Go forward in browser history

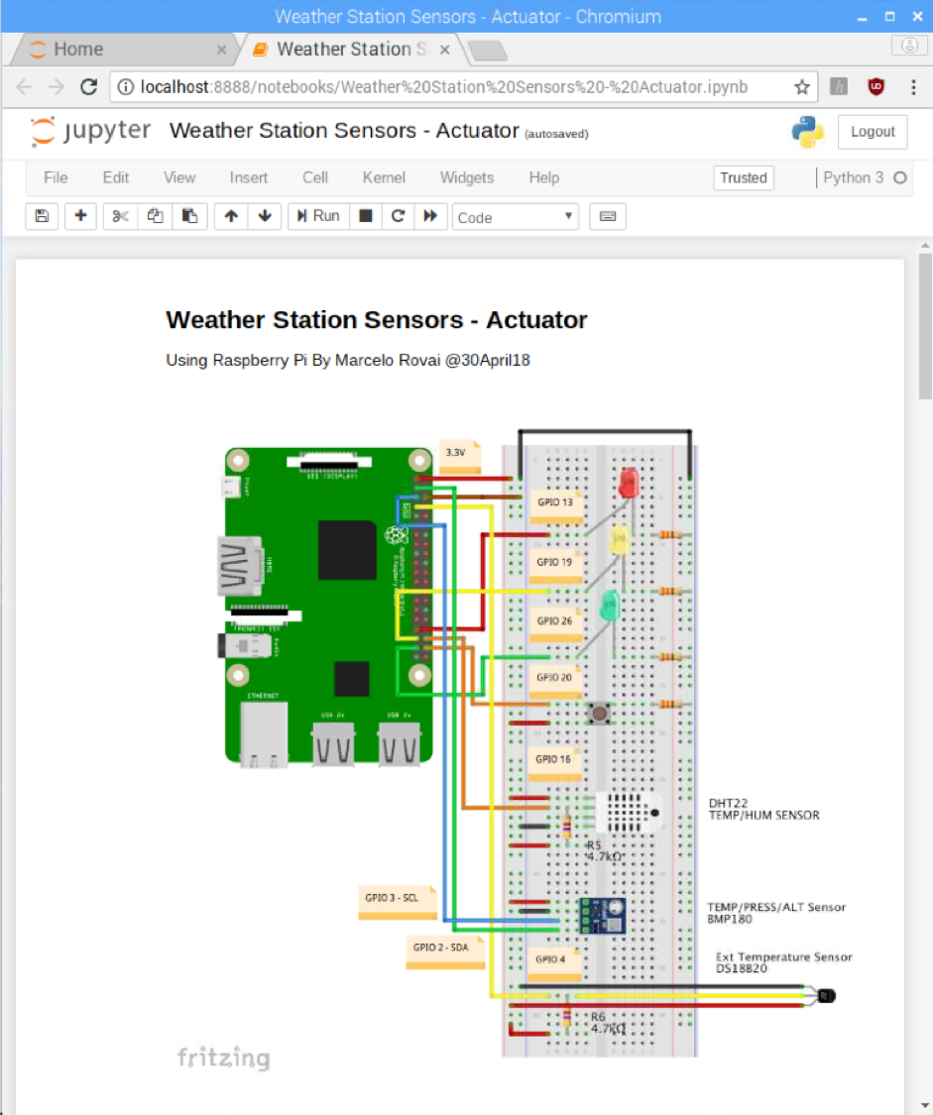click(x=56, y=87)
